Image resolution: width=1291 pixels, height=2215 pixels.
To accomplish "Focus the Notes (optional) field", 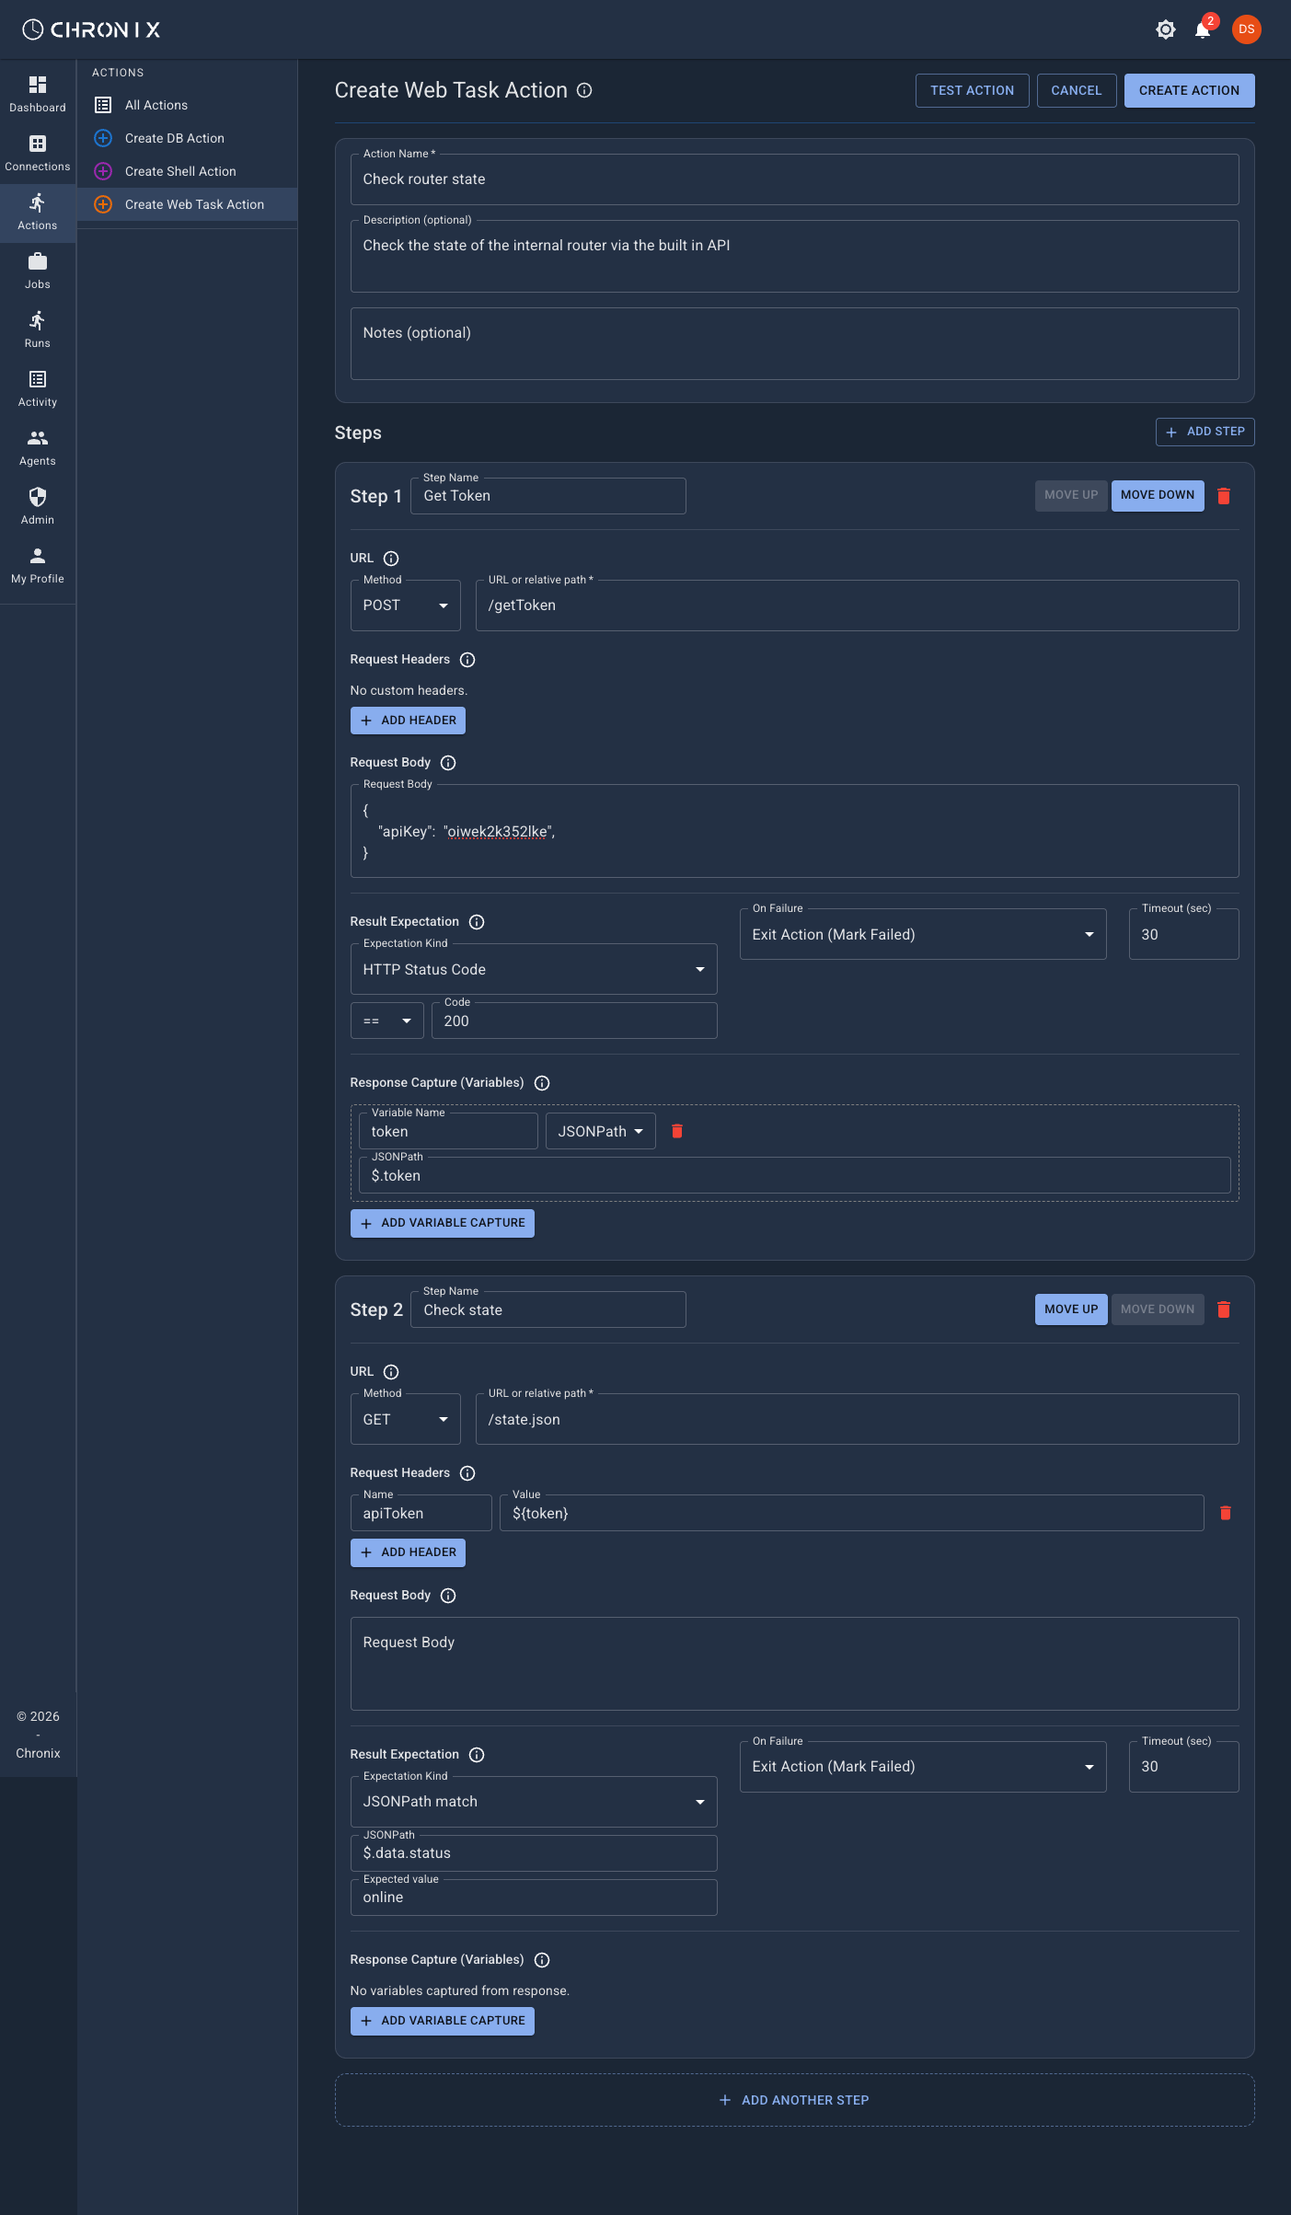I will (795, 343).
